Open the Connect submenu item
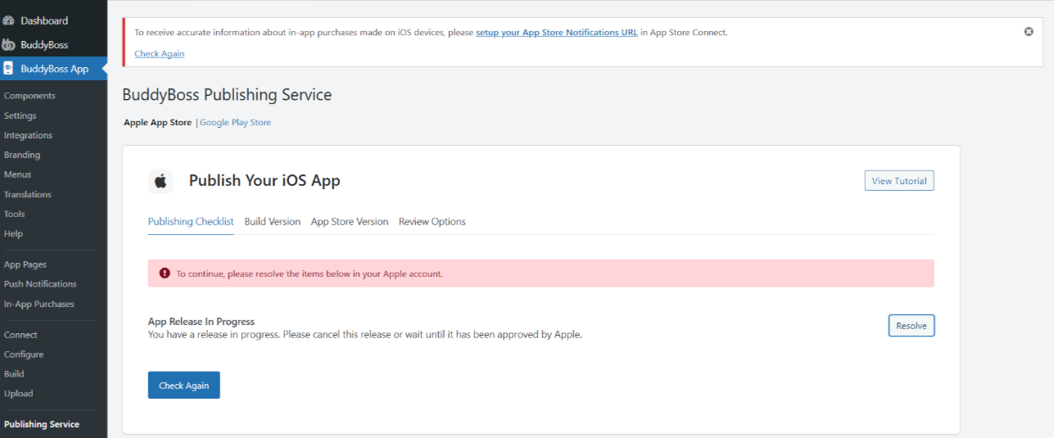Screen dimensions: 1054x438 [21, 335]
